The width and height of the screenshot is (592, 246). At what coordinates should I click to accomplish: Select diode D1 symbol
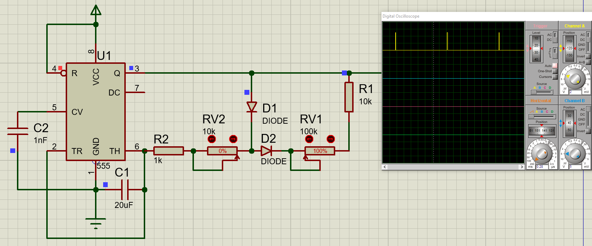(251, 107)
